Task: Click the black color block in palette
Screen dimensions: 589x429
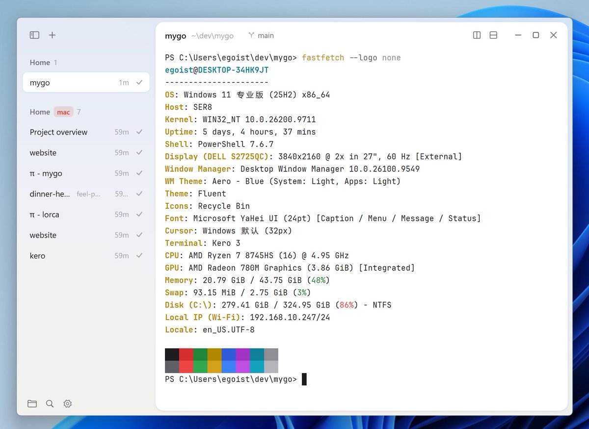Action: 172,355
